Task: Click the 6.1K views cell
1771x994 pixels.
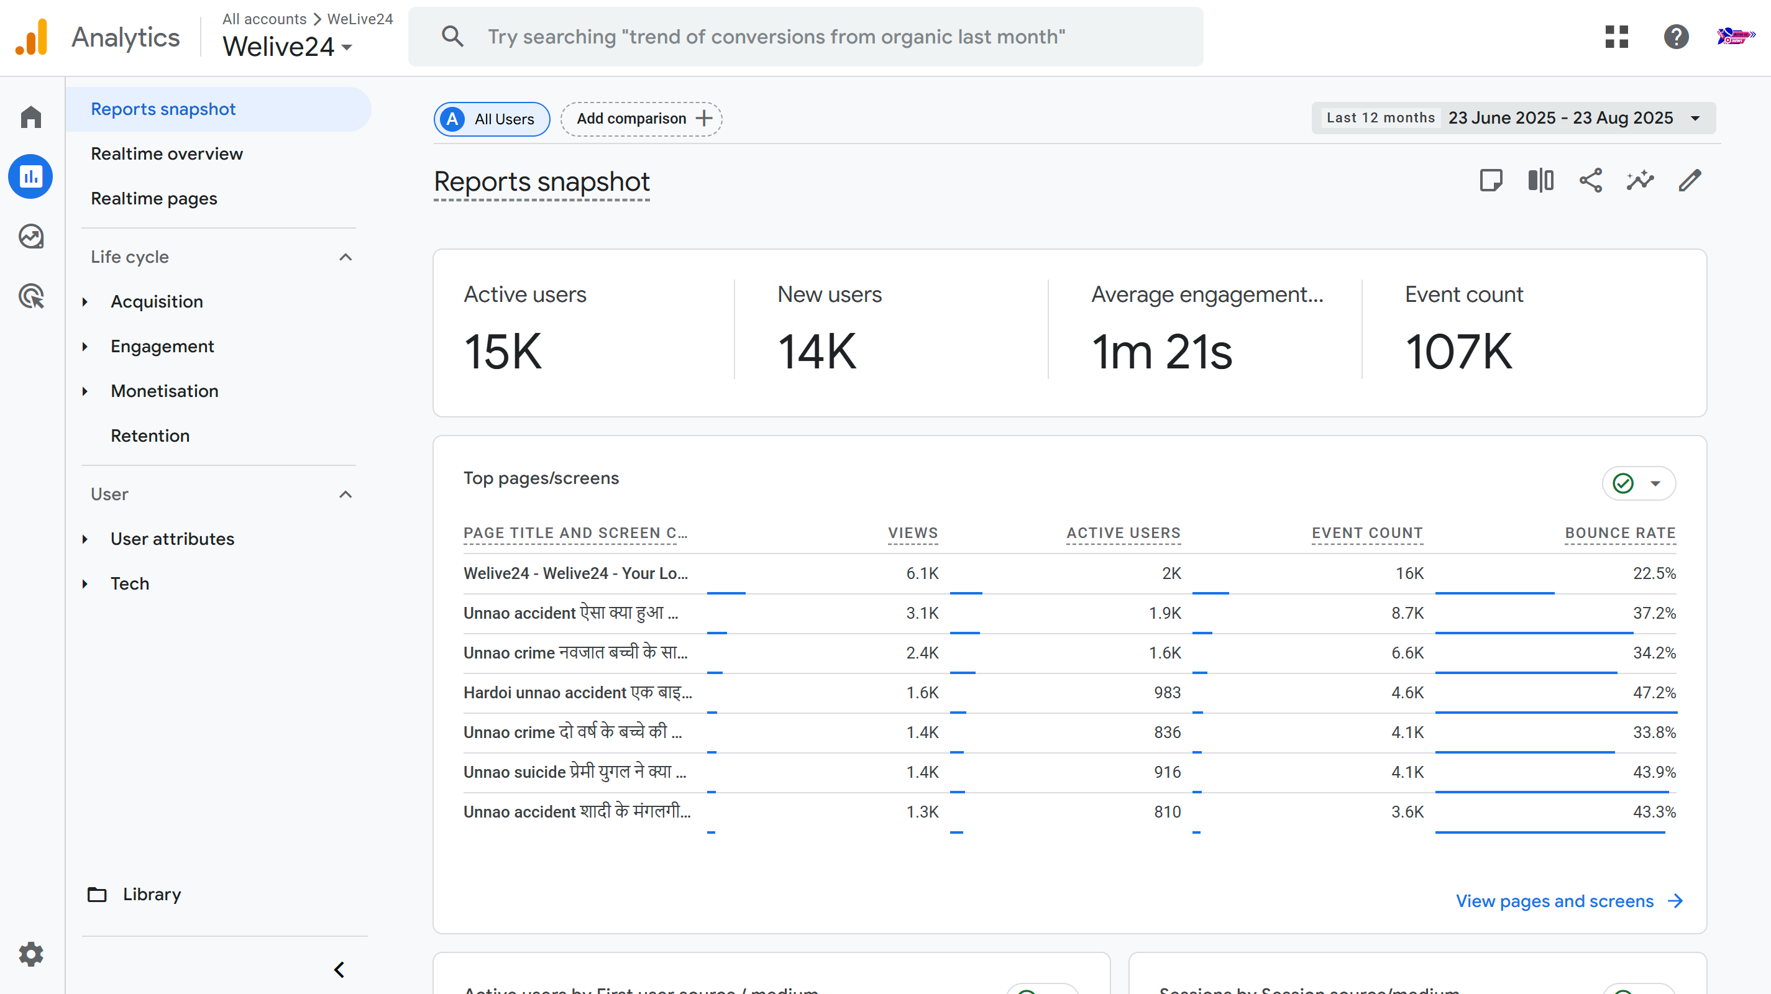Action: point(922,573)
